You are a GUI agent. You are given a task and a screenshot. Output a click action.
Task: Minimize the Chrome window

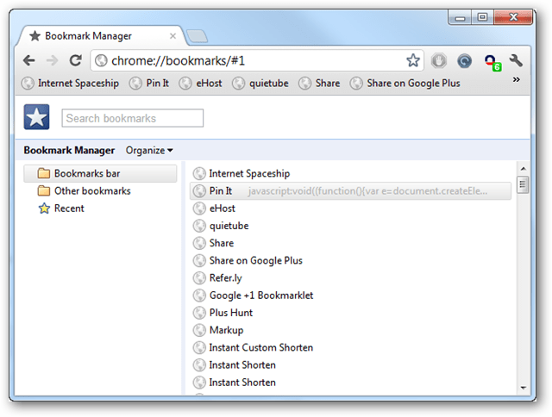(x=460, y=17)
